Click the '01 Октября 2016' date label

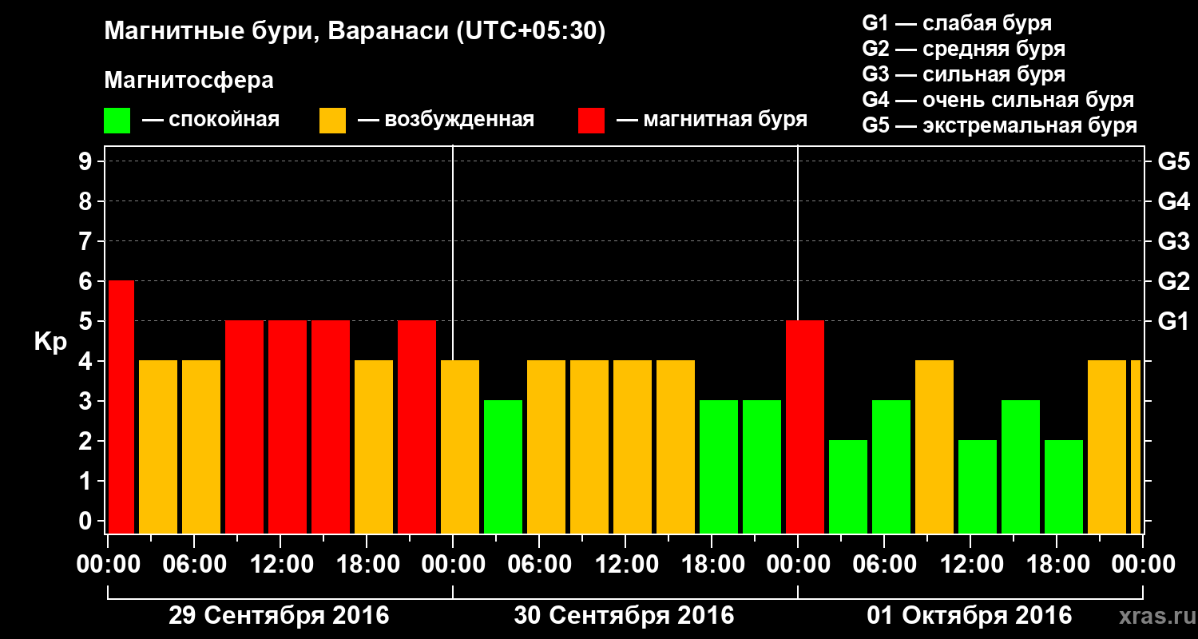click(970, 616)
